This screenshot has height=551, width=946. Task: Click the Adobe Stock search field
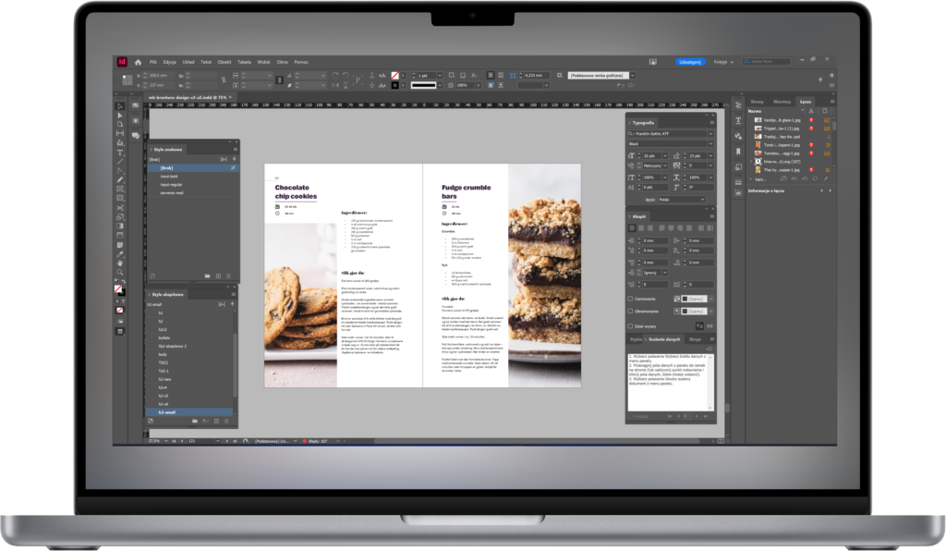(x=766, y=62)
